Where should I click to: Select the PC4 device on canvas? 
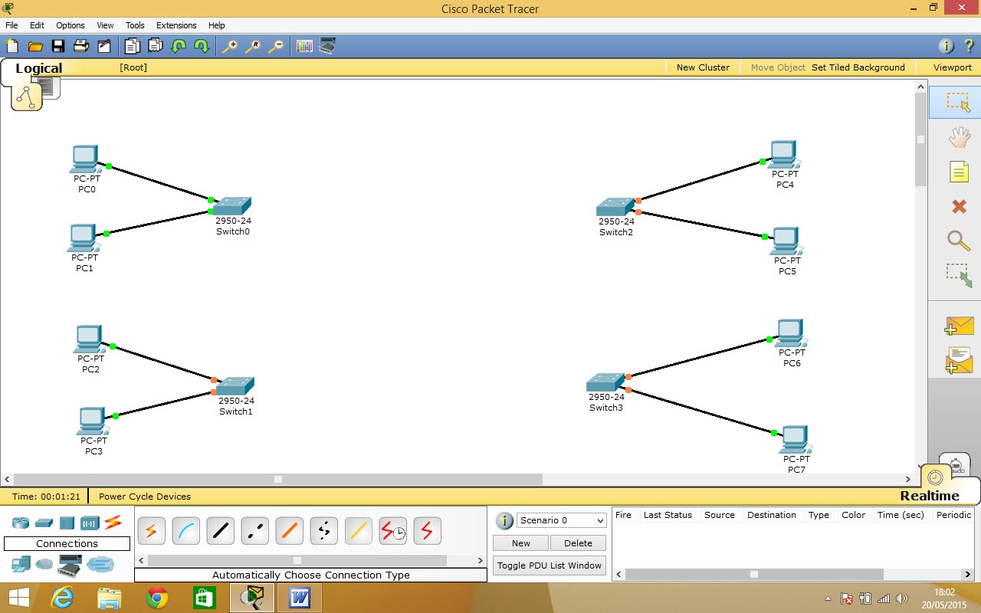784,156
